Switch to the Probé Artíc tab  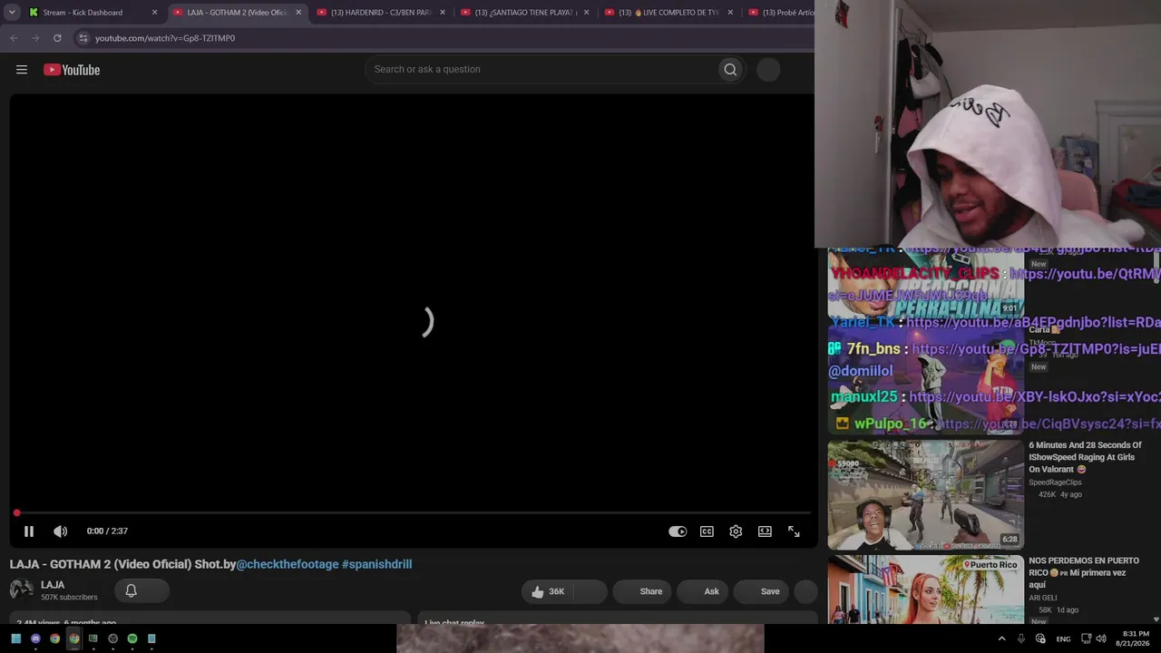(x=780, y=13)
